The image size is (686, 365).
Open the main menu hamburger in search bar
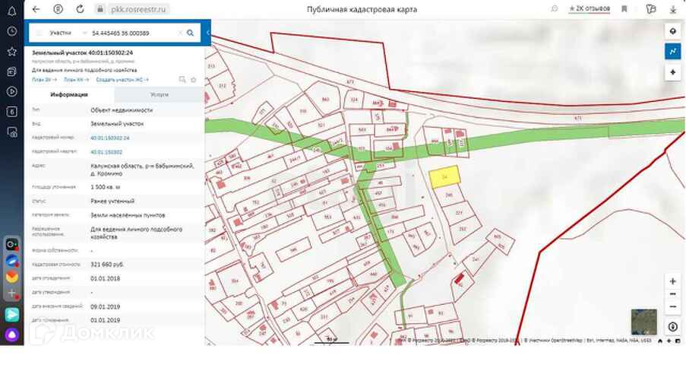(39, 33)
